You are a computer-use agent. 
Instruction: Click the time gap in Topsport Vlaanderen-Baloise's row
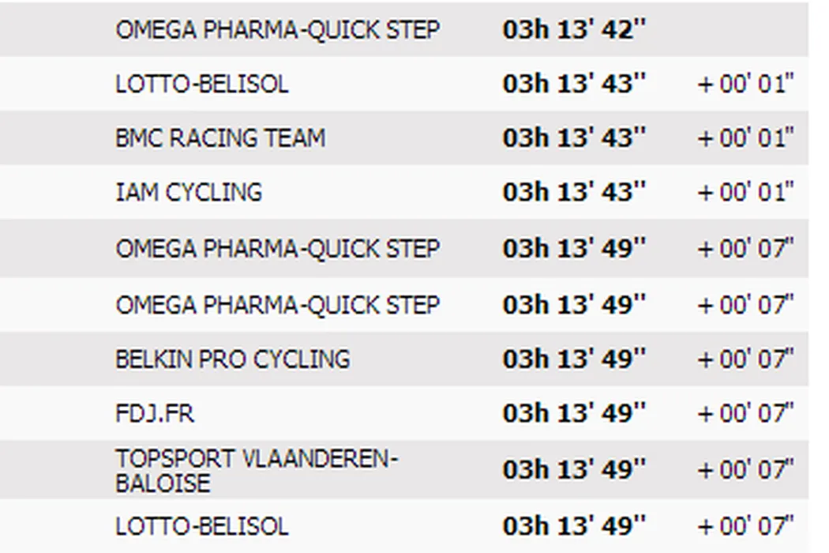[745, 470]
